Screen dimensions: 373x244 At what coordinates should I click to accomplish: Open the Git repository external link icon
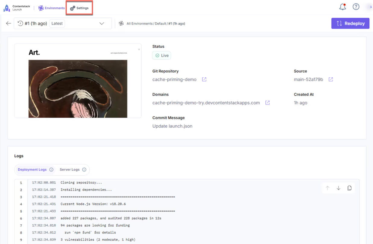pos(204,79)
